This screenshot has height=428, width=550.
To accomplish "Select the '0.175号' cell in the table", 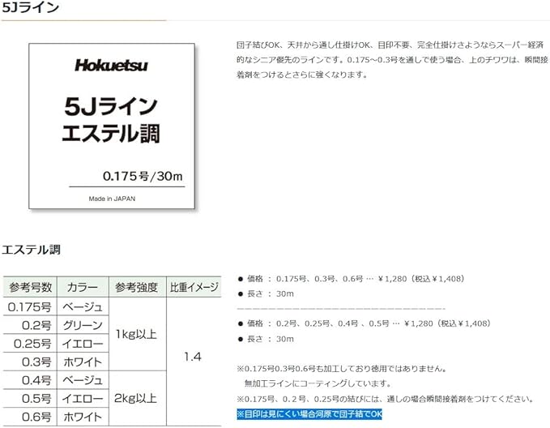I will 30,307.
